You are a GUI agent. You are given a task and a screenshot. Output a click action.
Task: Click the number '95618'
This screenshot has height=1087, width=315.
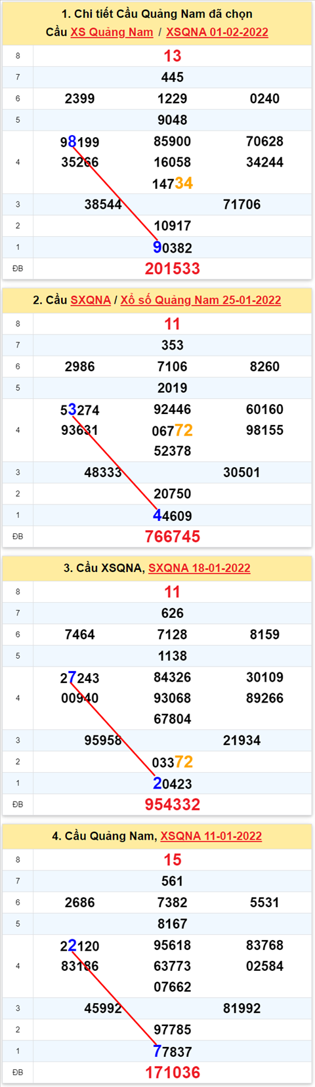(173, 945)
